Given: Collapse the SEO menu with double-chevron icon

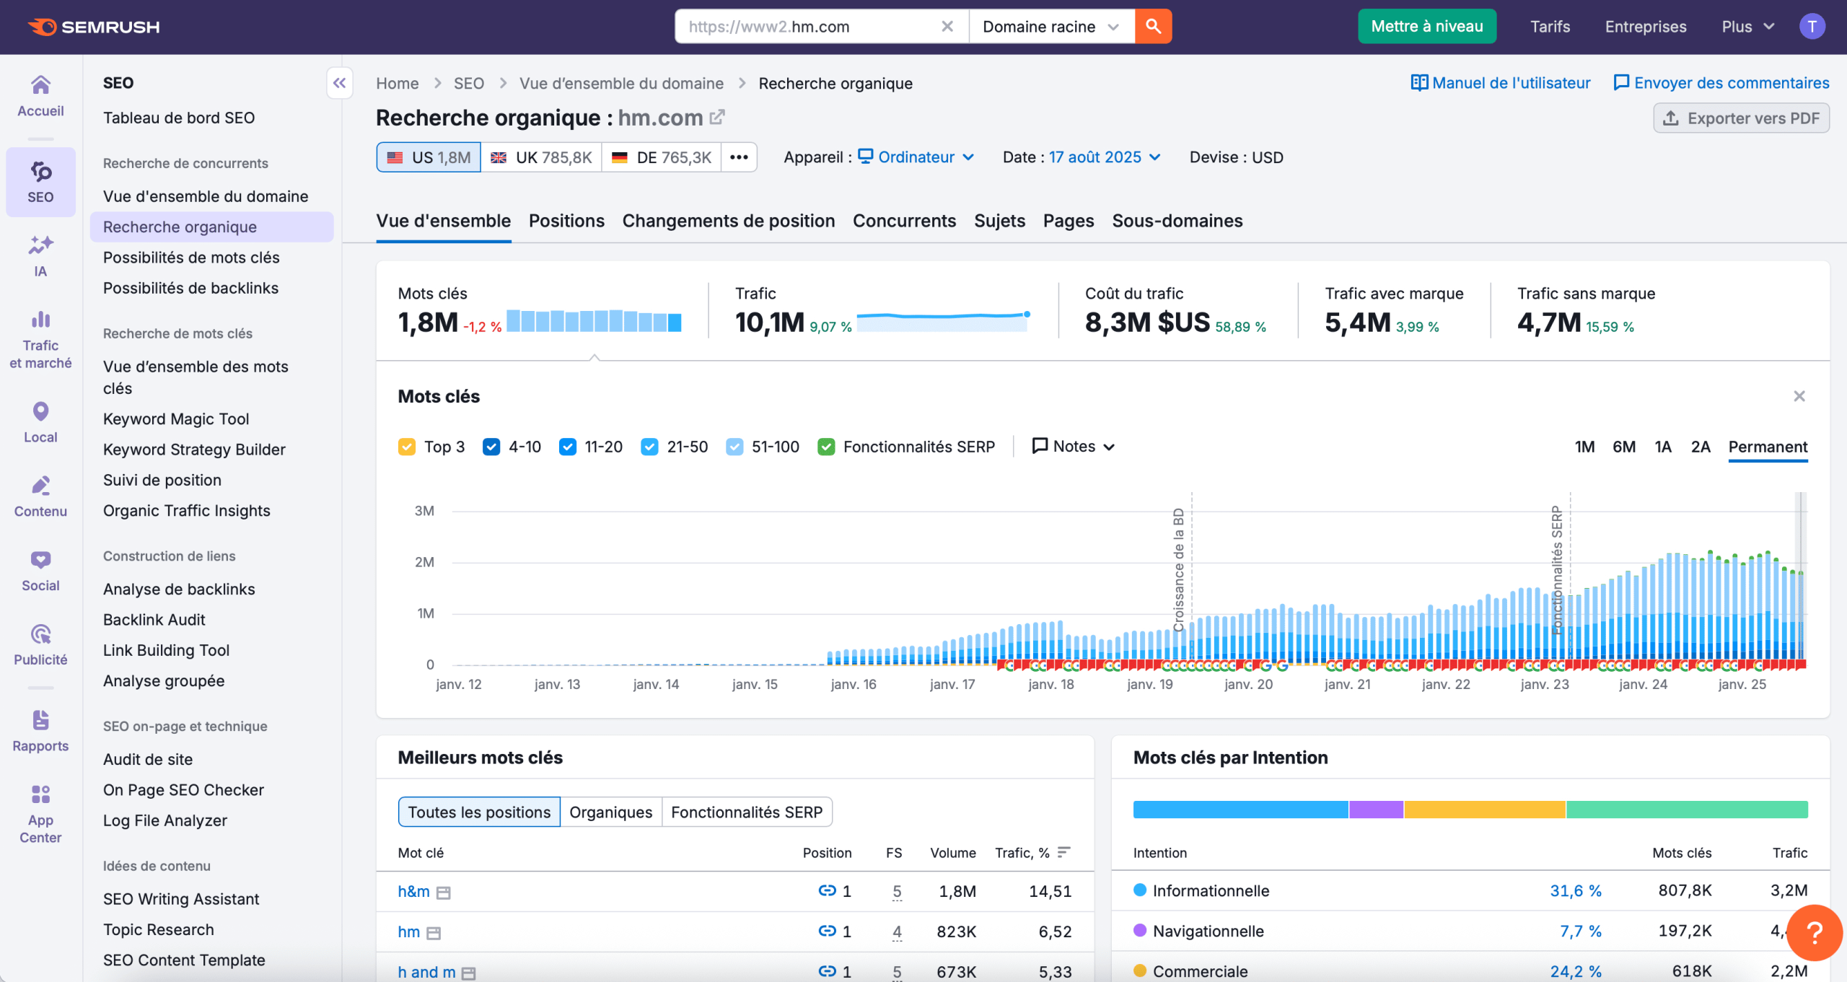Looking at the screenshot, I should point(339,83).
